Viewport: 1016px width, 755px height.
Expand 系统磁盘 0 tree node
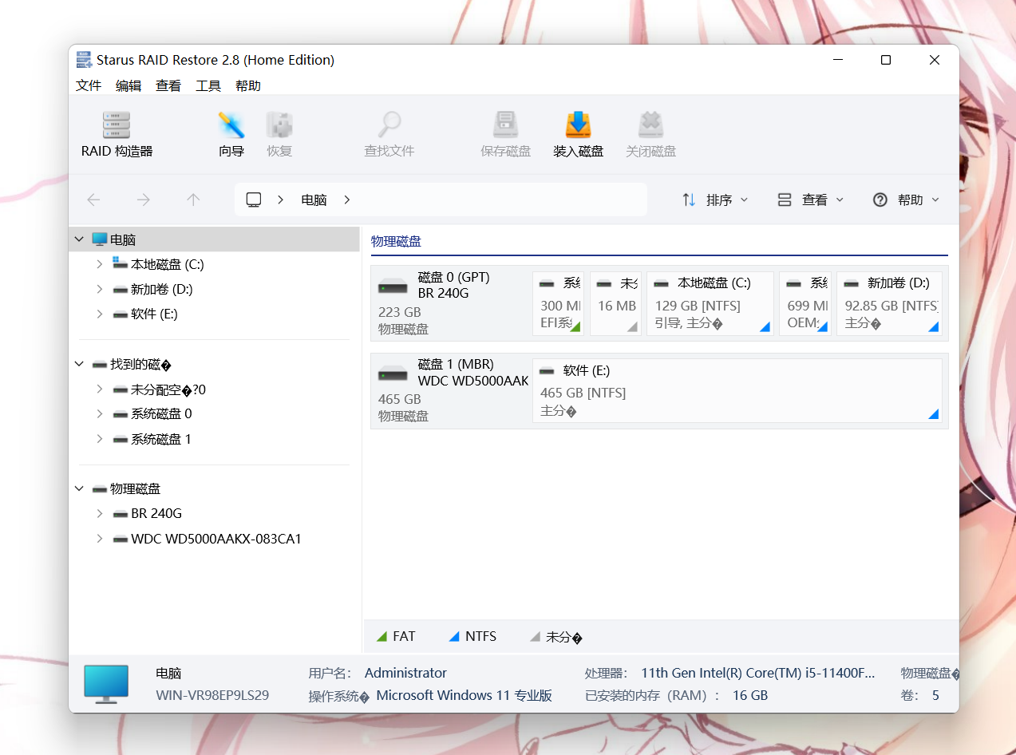point(99,413)
